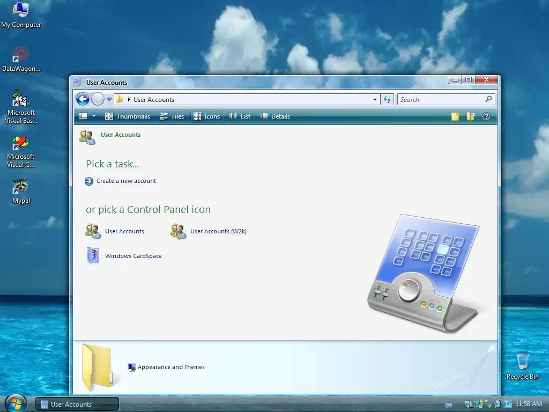Viewport: 549px width, 412px height.
Task: Switch to Details view
Action: click(x=276, y=116)
